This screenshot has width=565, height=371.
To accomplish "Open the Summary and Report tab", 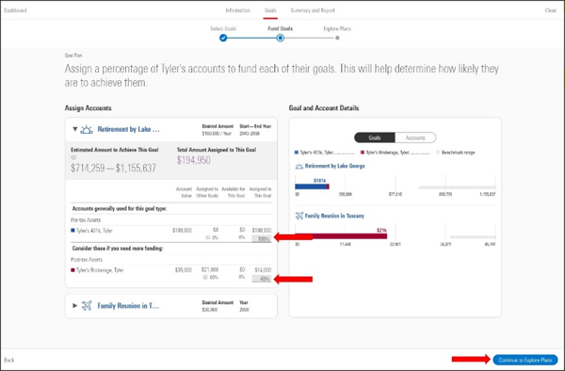I will click(313, 10).
